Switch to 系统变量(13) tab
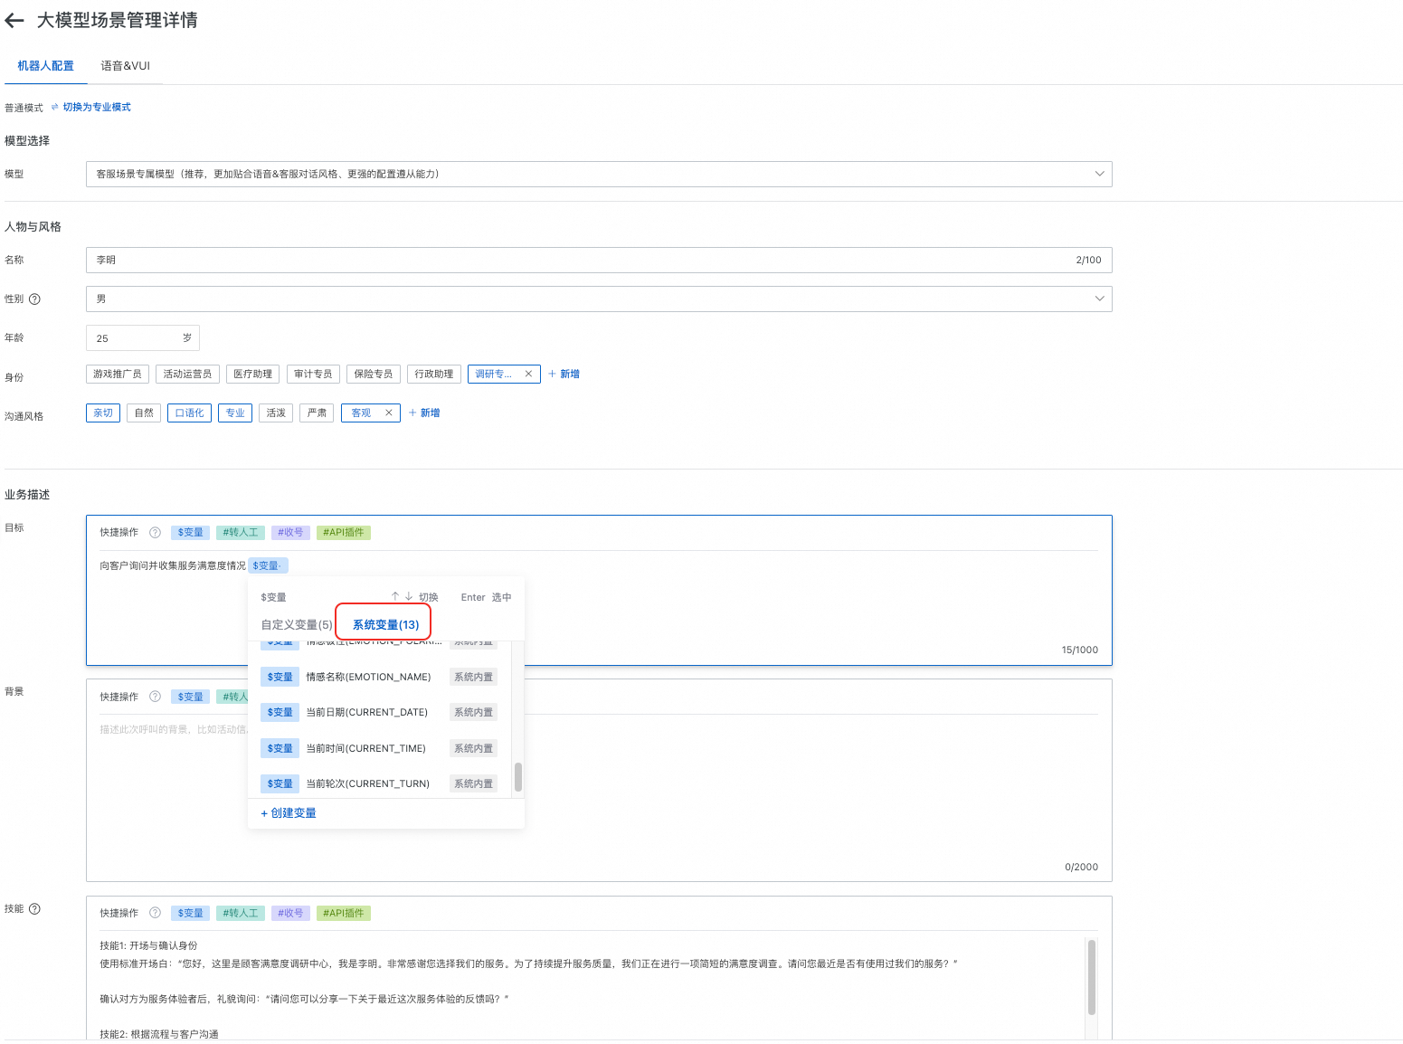The height and width of the screenshot is (1044, 1403). pyautogui.click(x=386, y=625)
